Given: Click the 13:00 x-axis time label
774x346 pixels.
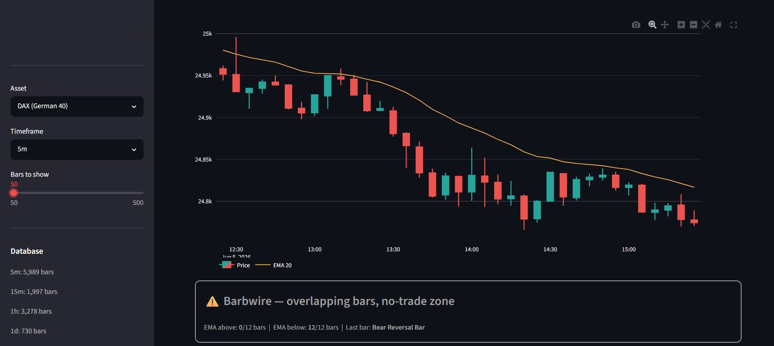Looking at the screenshot, I should click(315, 249).
